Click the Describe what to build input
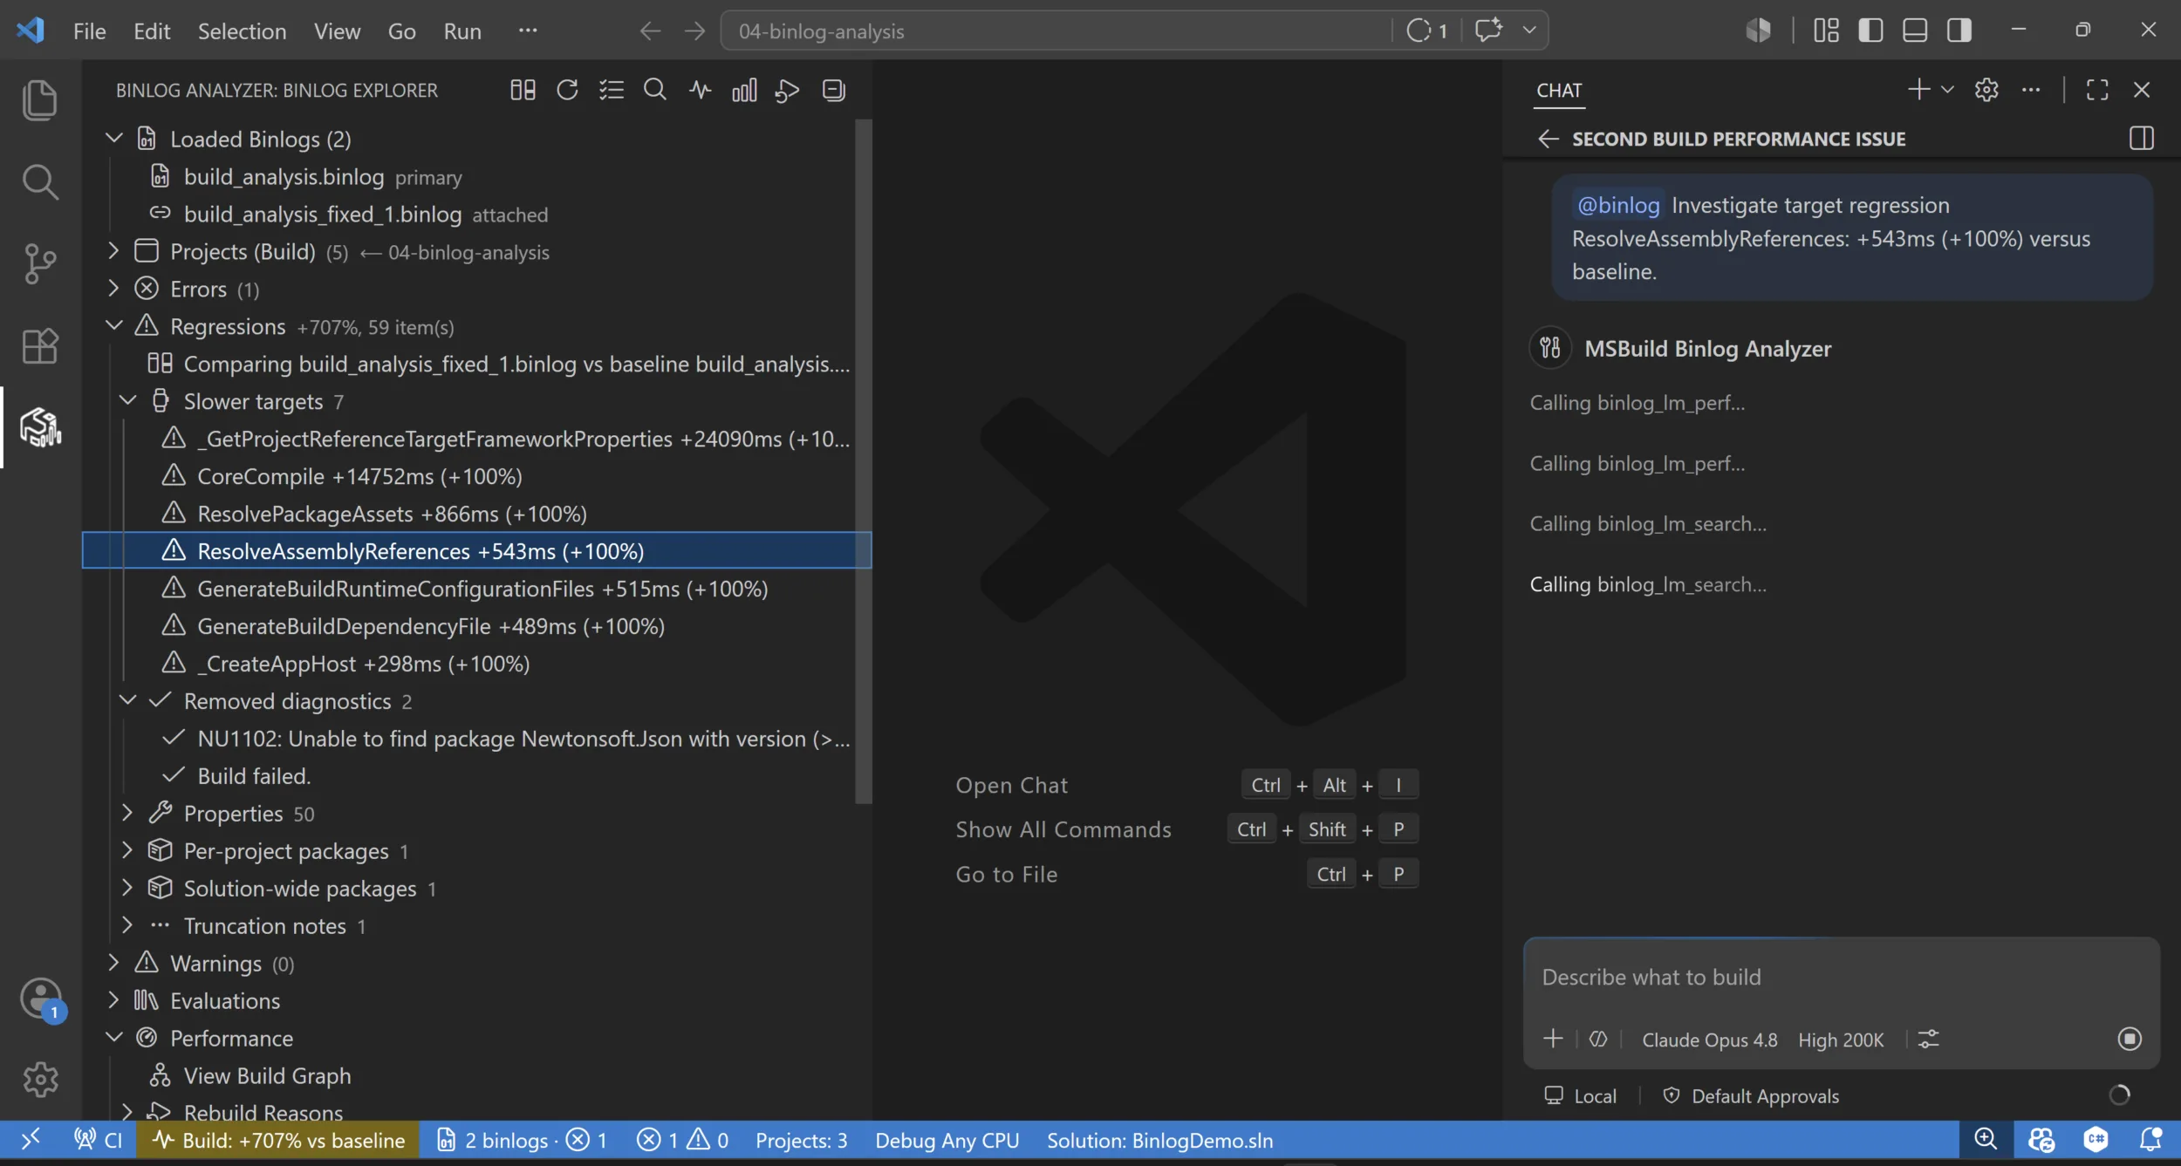 1841,977
